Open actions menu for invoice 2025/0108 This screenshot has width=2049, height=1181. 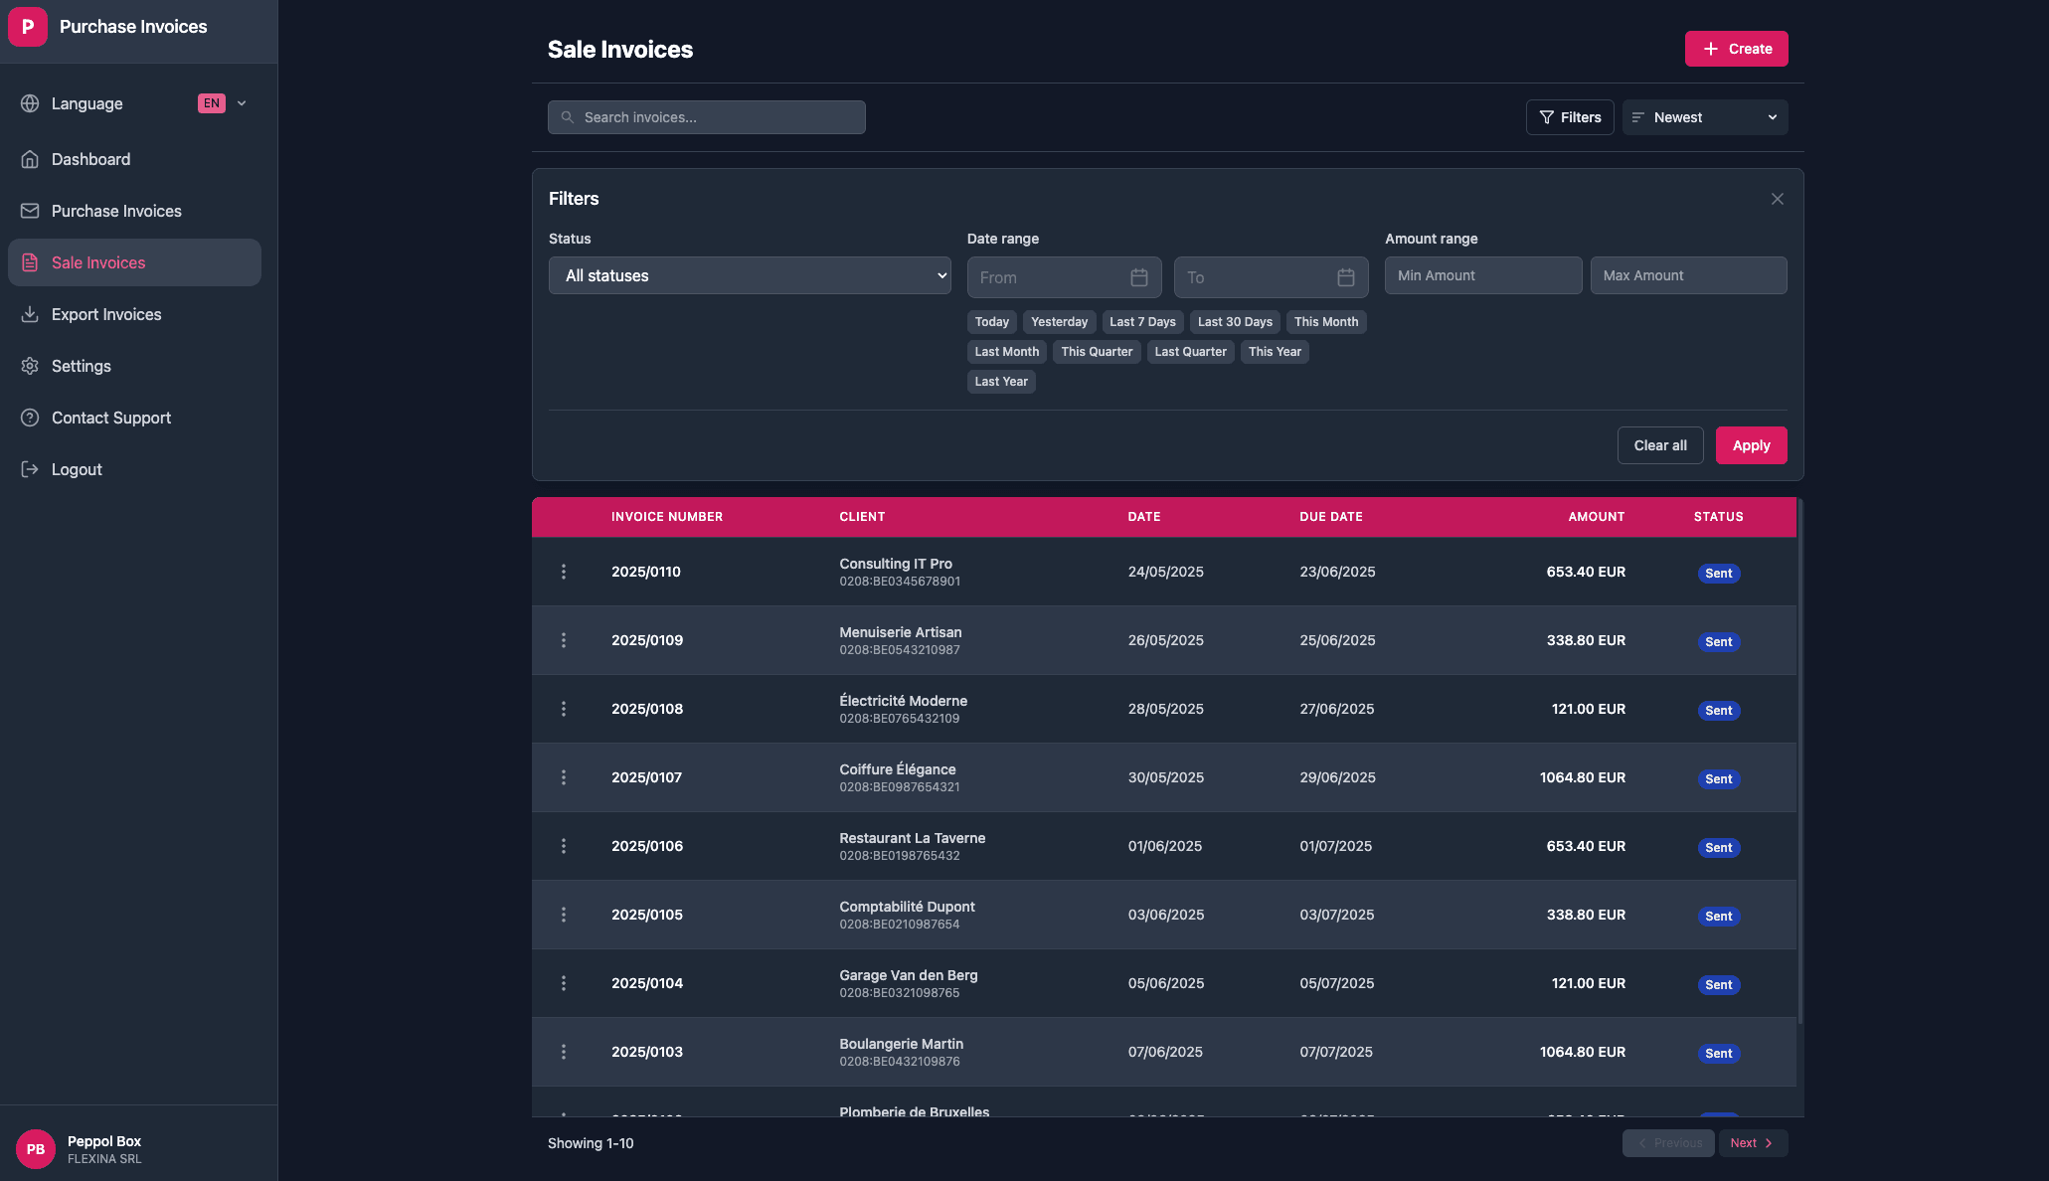[564, 709]
